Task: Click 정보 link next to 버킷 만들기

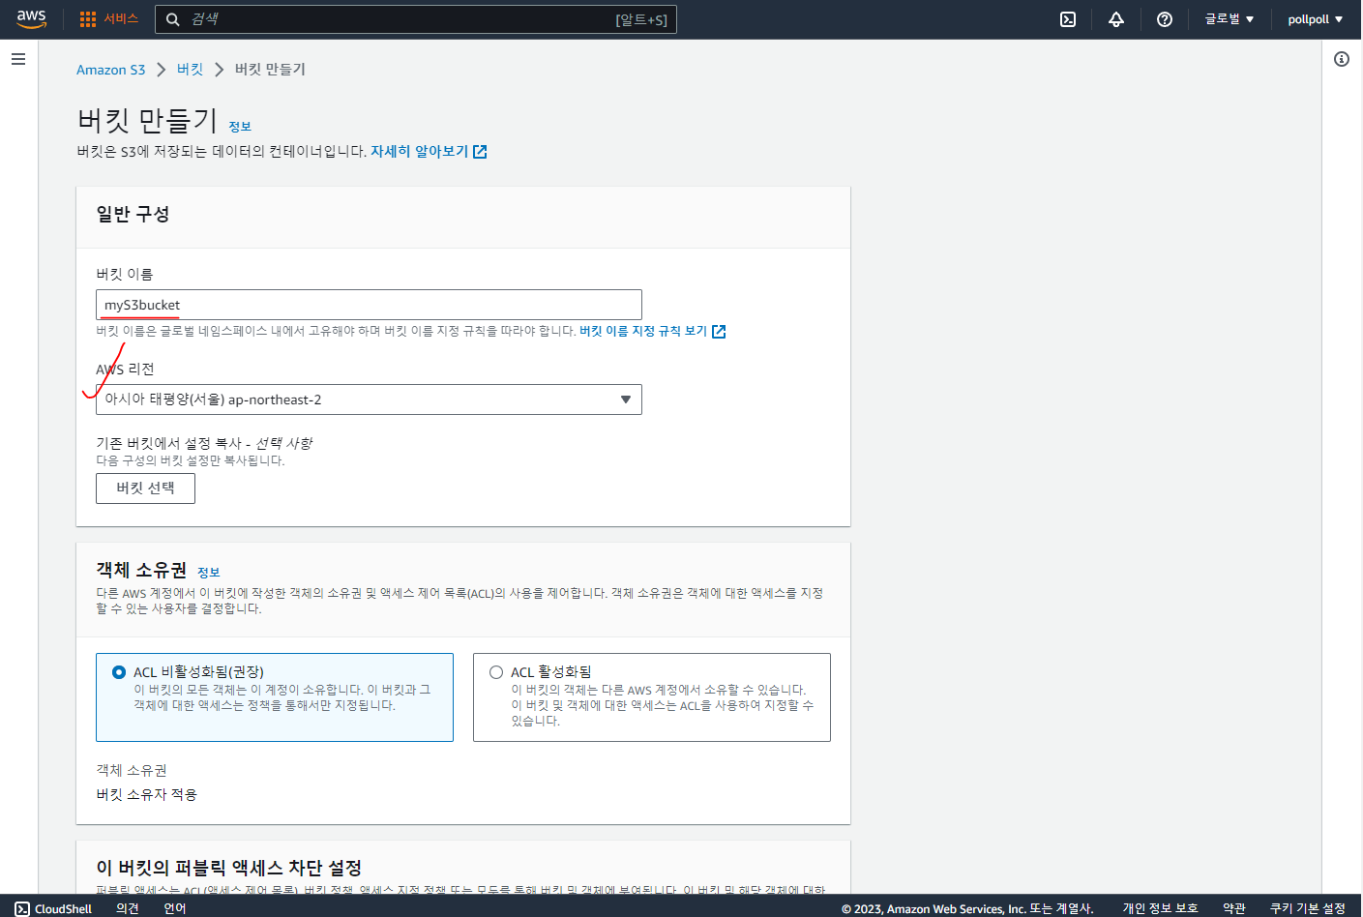Action: click(x=240, y=127)
